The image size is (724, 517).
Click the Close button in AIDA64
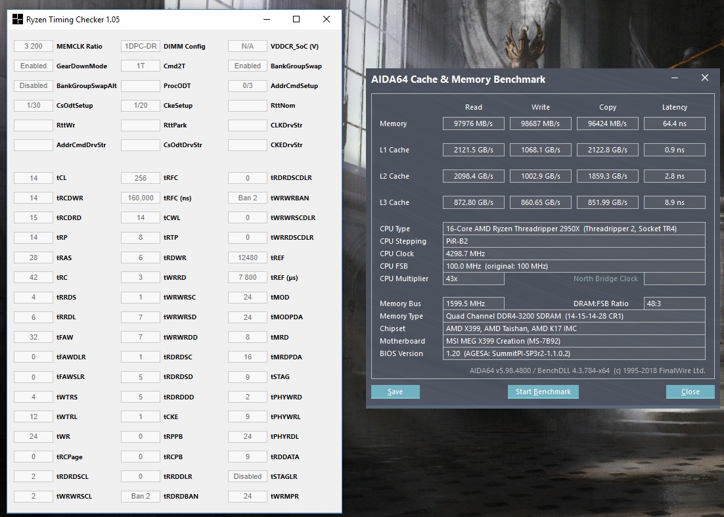point(690,392)
